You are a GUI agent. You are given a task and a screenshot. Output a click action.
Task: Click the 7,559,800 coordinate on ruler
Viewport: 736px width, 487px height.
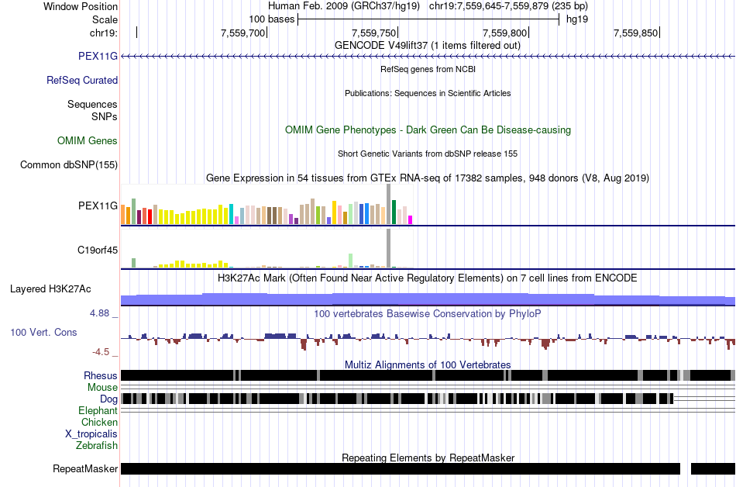504,33
